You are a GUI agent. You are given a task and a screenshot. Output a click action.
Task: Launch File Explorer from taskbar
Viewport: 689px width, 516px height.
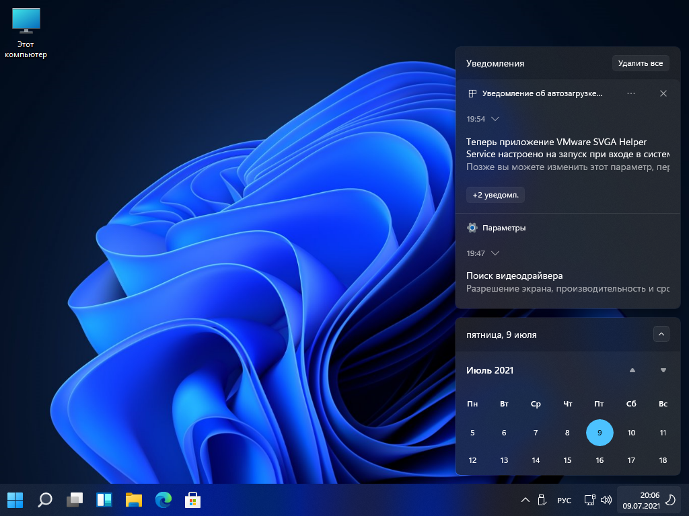point(134,500)
